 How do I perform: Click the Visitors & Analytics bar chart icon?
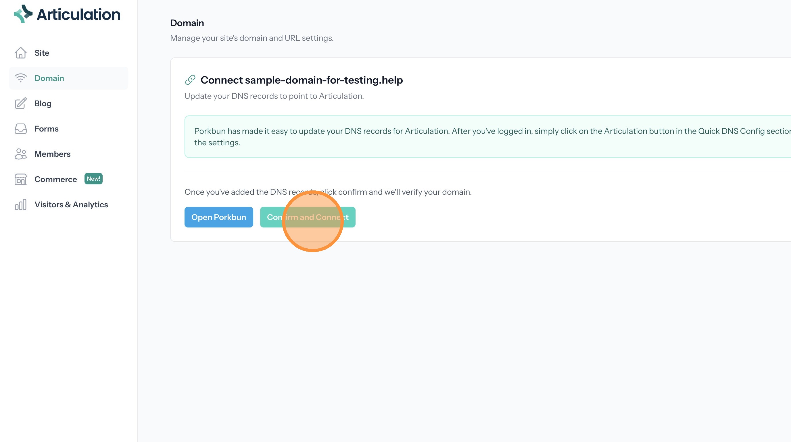click(21, 204)
